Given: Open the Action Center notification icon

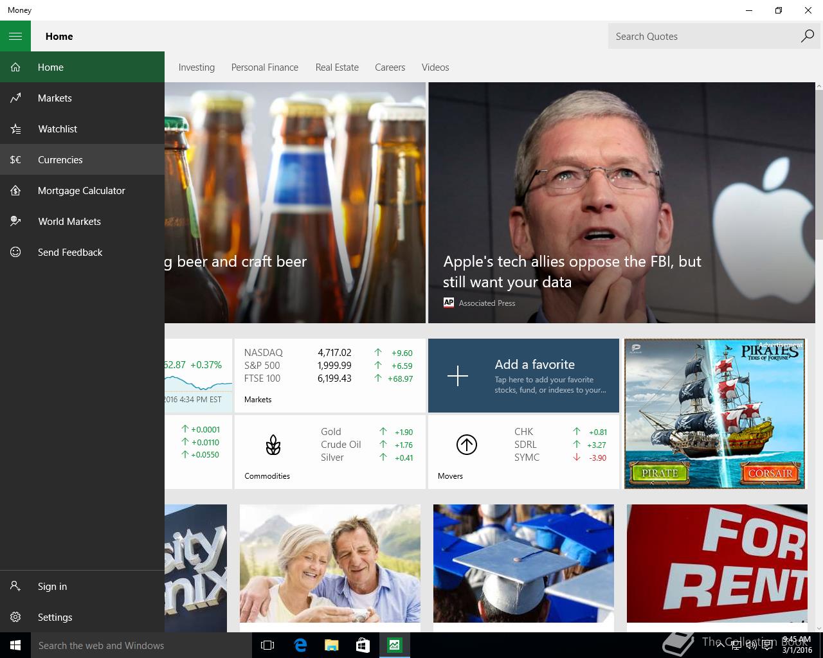Looking at the screenshot, I should pos(767,645).
